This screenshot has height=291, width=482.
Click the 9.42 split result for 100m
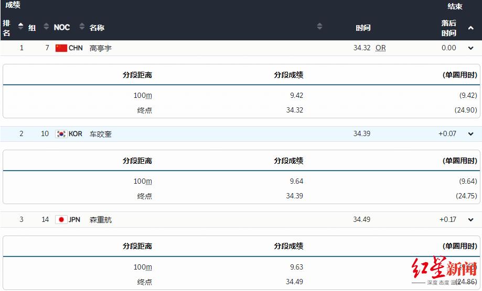coord(297,95)
